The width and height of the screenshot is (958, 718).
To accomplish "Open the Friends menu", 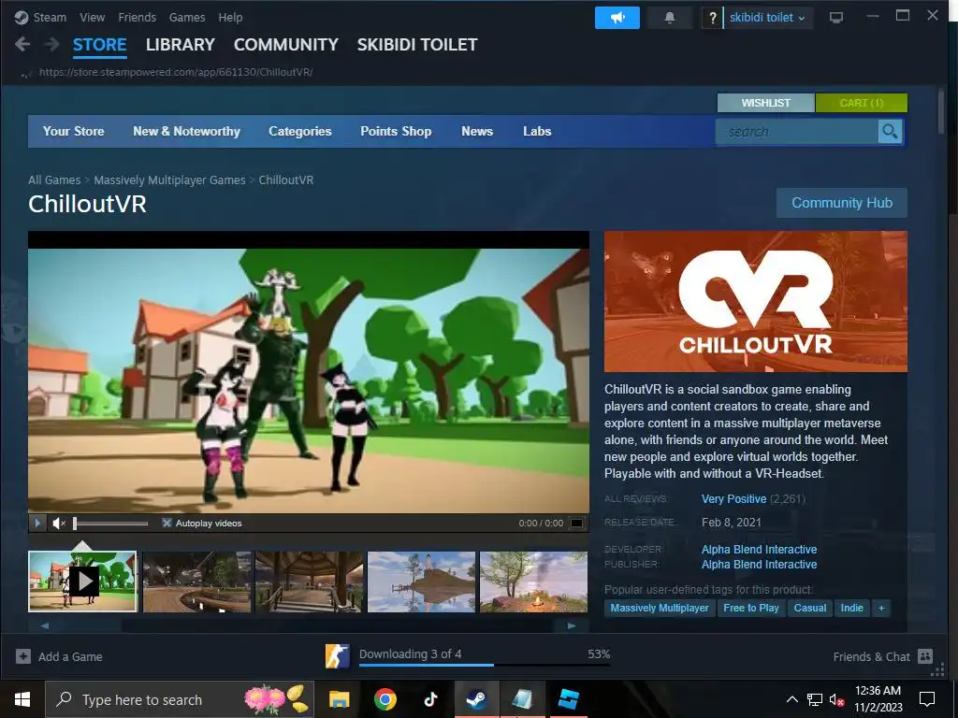I will [137, 18].
